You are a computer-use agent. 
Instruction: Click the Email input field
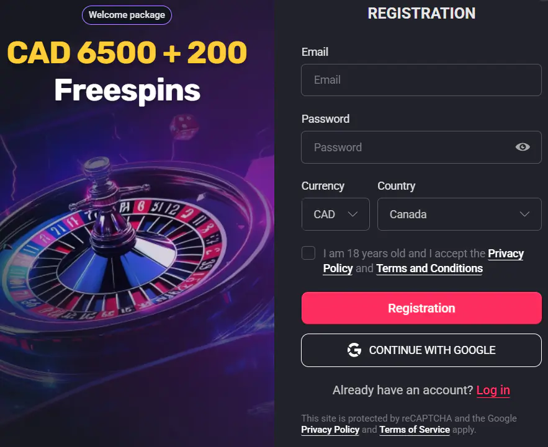pos(421,80)
